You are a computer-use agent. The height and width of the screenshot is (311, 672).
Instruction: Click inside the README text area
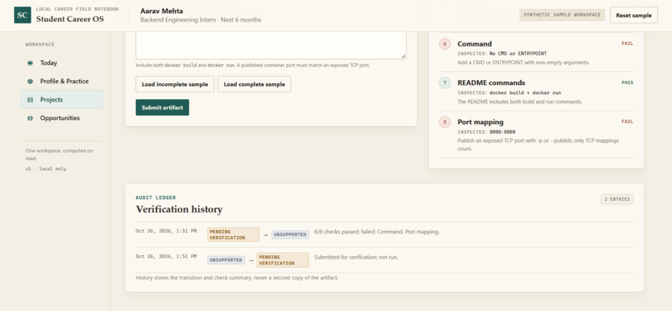pyautogui.click(x=271, y=45)
